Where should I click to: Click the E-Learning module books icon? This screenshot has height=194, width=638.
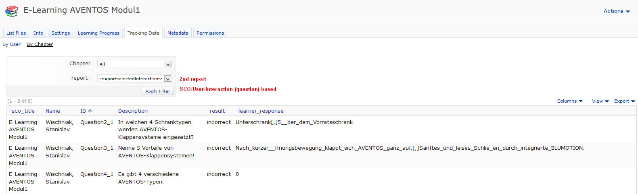(x=12, y=11)
